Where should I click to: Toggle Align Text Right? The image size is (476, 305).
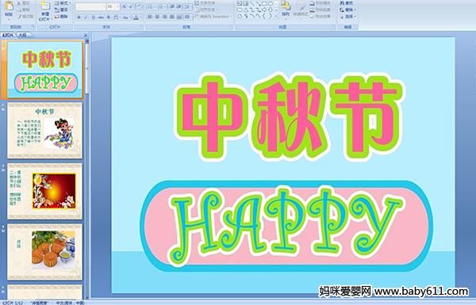point(165,17)
